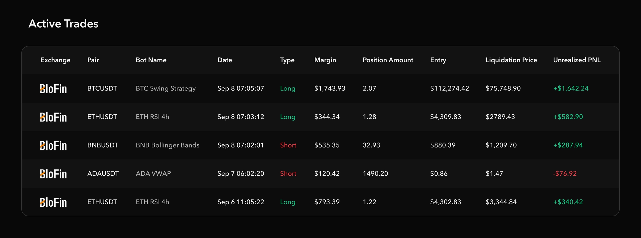Screen dimensions: 641x238
Task: Click the Exchange column header
Action: click(x=55, y=60)
